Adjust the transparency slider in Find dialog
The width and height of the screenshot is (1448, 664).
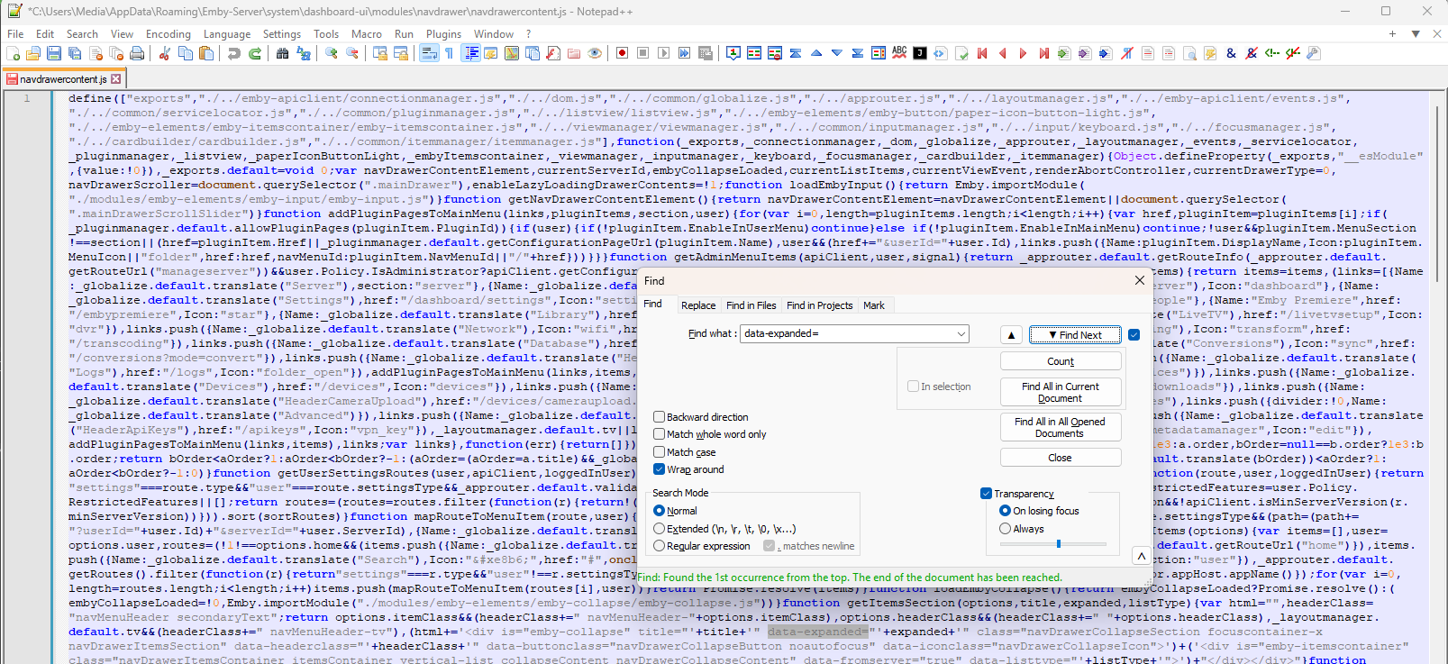coord(1059,544)
